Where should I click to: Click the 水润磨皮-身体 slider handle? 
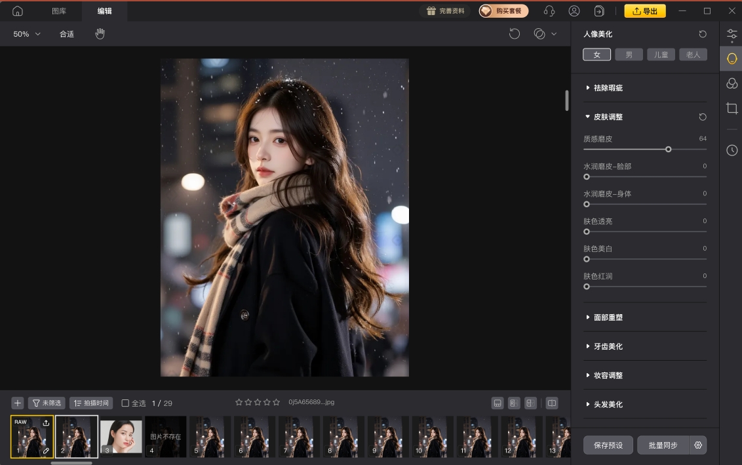tap(587, 204)
